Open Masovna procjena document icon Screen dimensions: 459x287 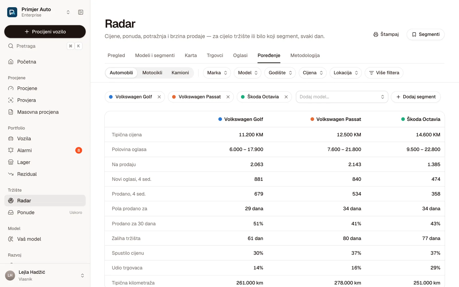click(x=11, y=112)
